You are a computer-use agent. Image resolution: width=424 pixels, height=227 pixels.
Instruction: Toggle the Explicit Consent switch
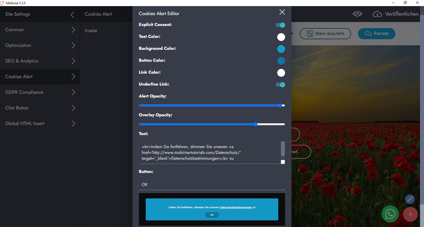280,25
